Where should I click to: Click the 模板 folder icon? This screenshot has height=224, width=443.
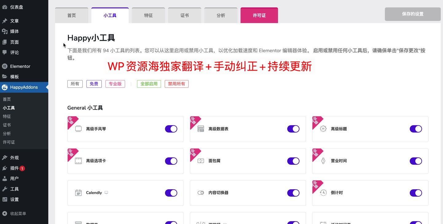click(5, 77)
